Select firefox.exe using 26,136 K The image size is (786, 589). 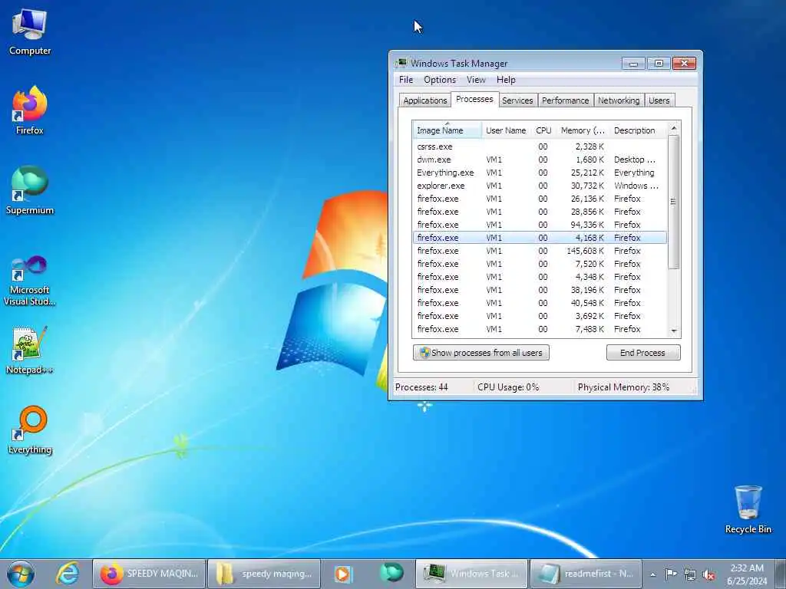point(540,199)
